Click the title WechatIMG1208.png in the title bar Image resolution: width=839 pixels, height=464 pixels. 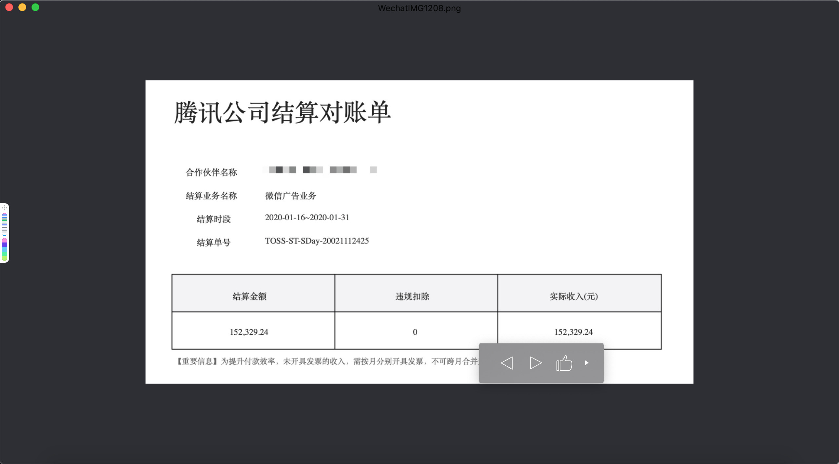(x=419, y=8)
